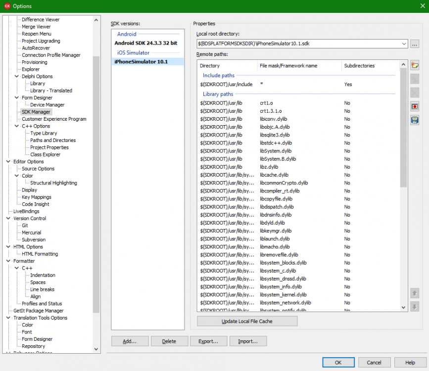Click the Import... button

pyautogui.click(x=248, y=341)
